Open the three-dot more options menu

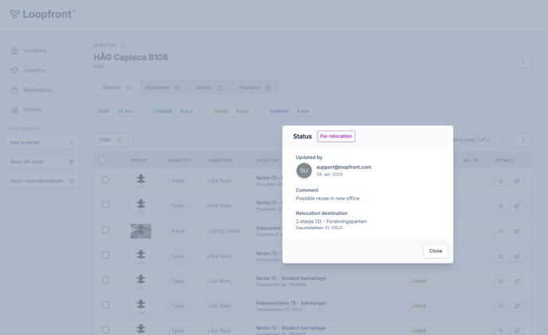(x=523, y=60)
